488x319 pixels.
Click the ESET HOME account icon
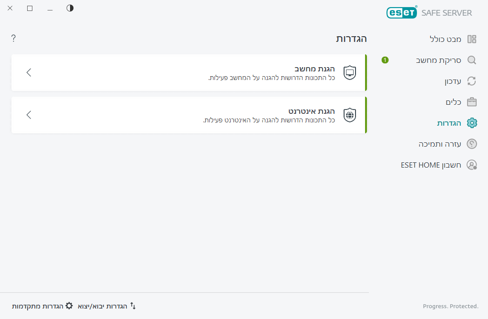pyautogui.click(x=472, y=165)
